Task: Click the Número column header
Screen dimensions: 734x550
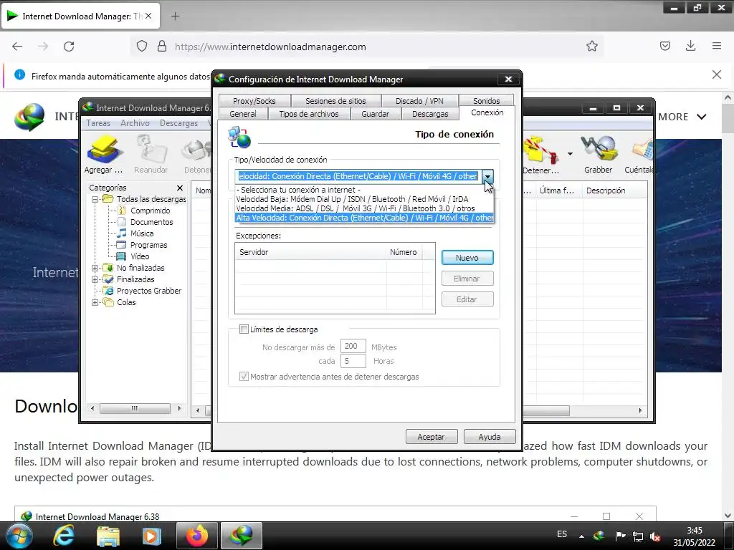Action: click(404, 252)
